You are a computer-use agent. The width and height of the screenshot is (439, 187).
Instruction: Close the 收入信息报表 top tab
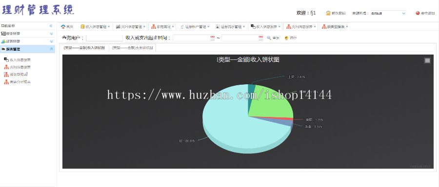click(279, 27)
